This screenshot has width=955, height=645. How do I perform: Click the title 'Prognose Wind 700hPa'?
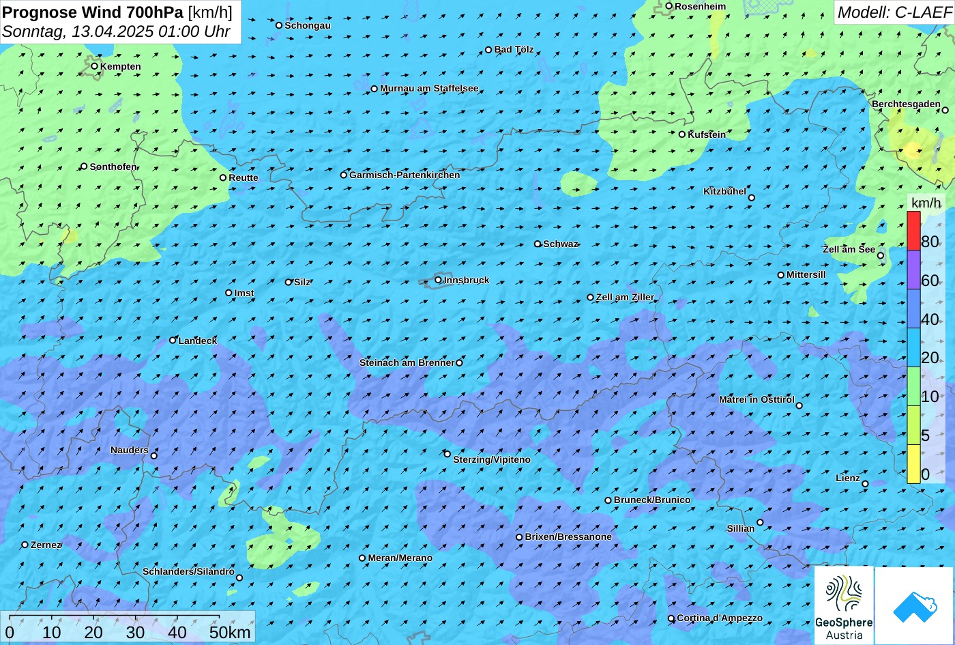pos(93,12)
